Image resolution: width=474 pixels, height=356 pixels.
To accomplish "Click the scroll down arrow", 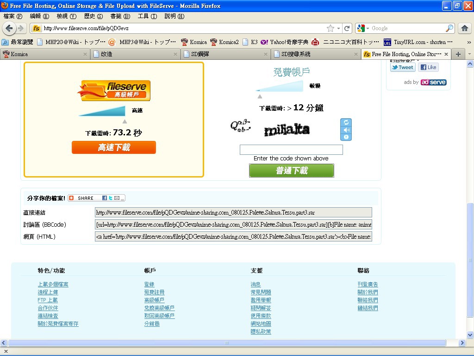I will tap(470, 335).
